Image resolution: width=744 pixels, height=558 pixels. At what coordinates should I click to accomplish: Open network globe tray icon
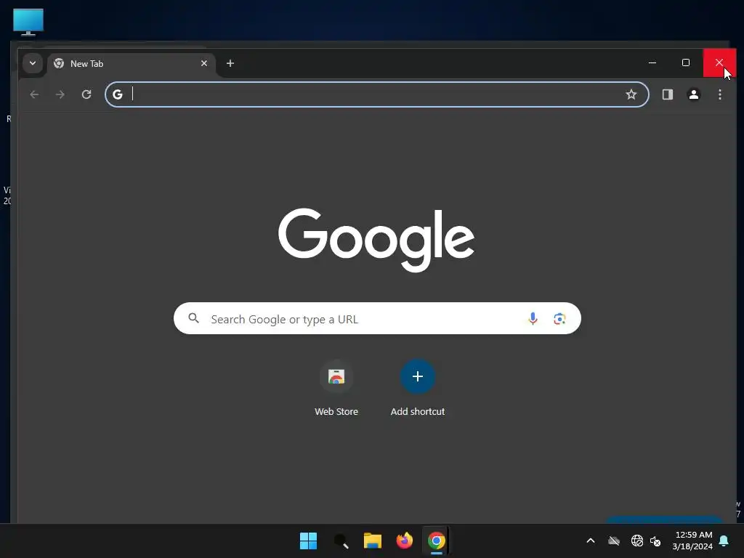[x=637, y=541]
